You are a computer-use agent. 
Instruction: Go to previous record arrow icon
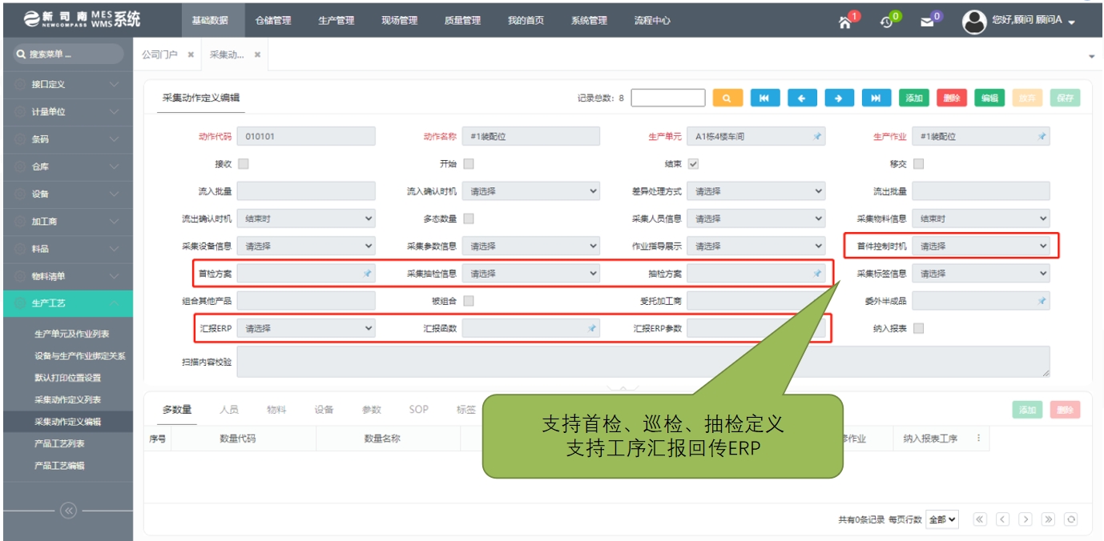click(x=802, y=98)
